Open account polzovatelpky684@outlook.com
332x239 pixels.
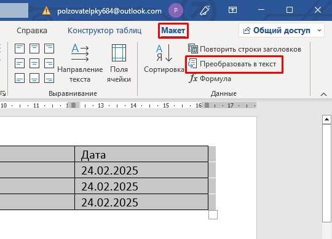point(109,11)
